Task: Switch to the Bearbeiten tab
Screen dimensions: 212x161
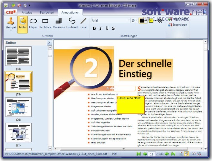Action: [47, 13]
